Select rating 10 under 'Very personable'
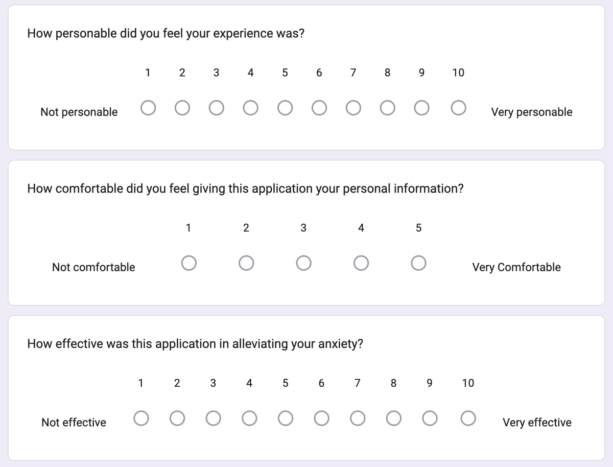This screenshot has width=613, height=467. pos(458,107)
